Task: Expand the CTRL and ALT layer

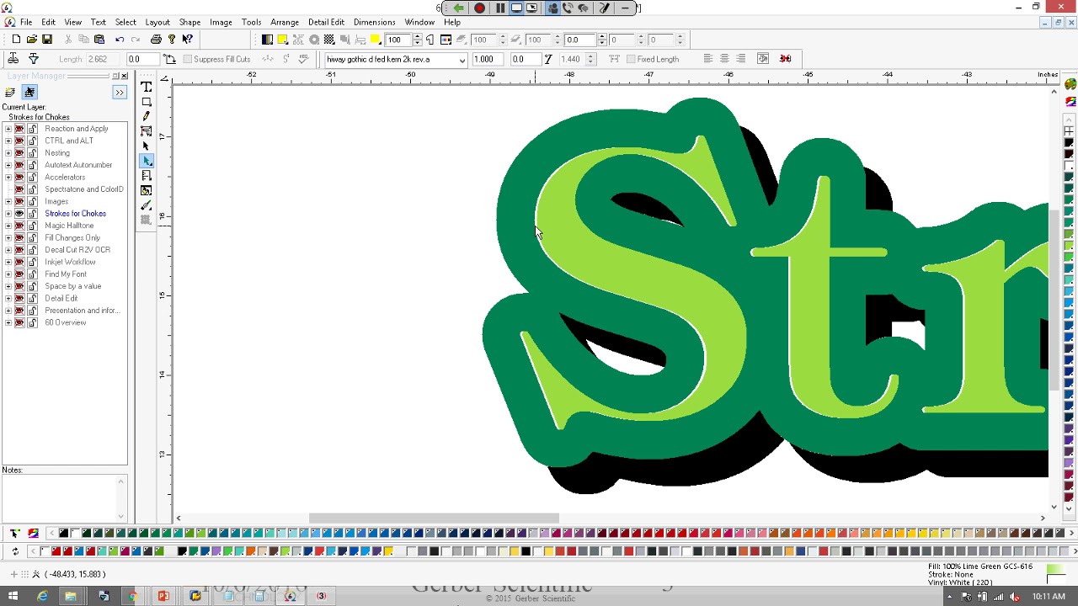Action: point(8,141)
